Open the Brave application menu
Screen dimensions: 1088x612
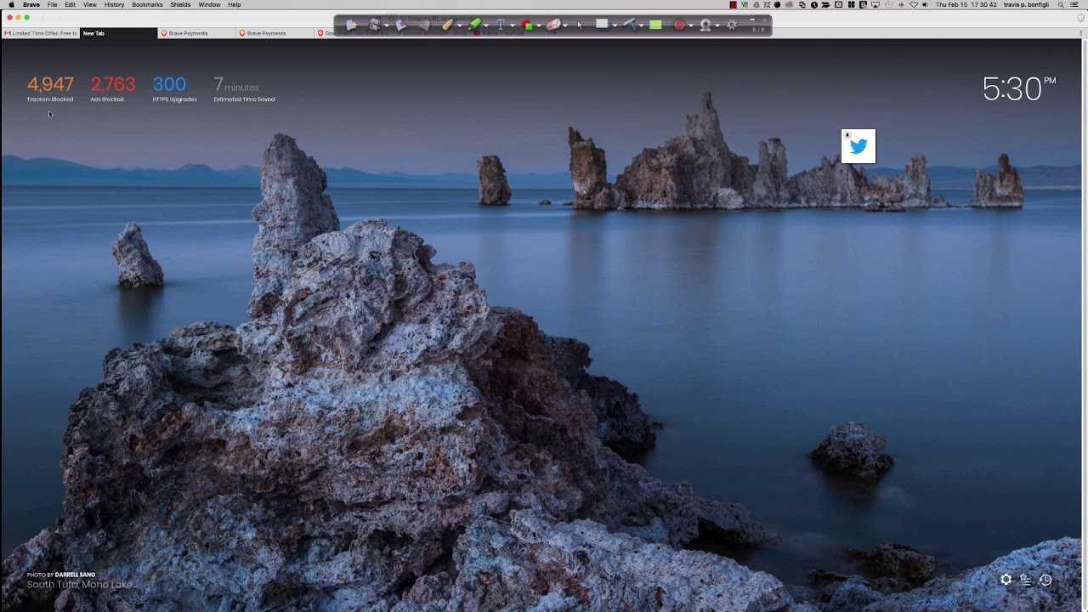[x=31, y=4]
